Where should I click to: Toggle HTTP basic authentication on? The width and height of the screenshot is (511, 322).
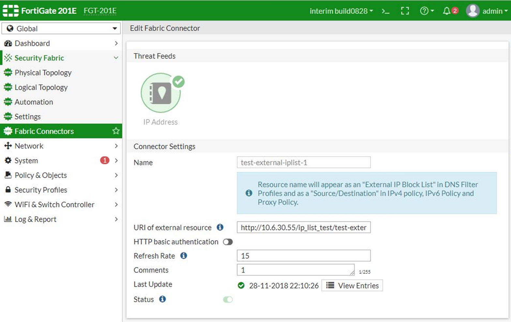click(x=228, y=242)
